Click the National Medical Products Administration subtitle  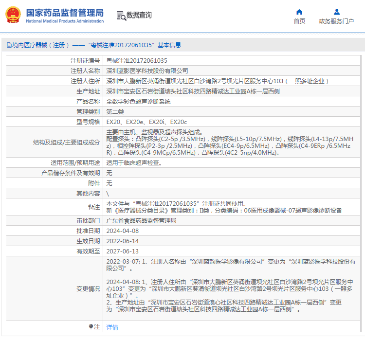[65, 21]
